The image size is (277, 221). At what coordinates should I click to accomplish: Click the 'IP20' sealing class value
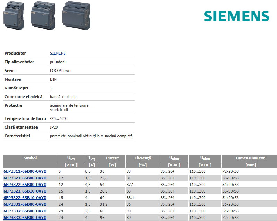click(54, 127)
